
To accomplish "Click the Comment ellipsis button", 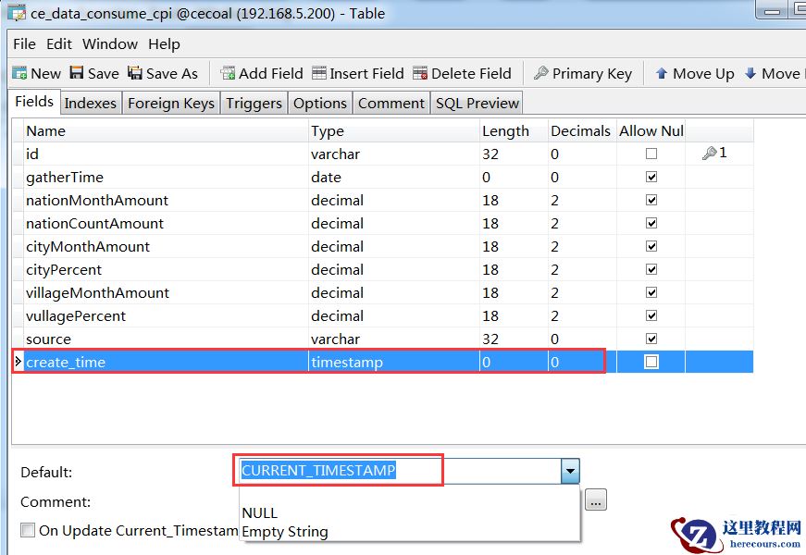I will point(596,500).
